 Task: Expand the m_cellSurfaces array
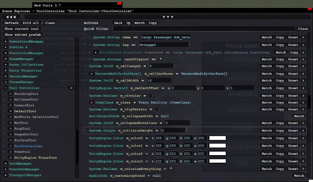point(91,74)
